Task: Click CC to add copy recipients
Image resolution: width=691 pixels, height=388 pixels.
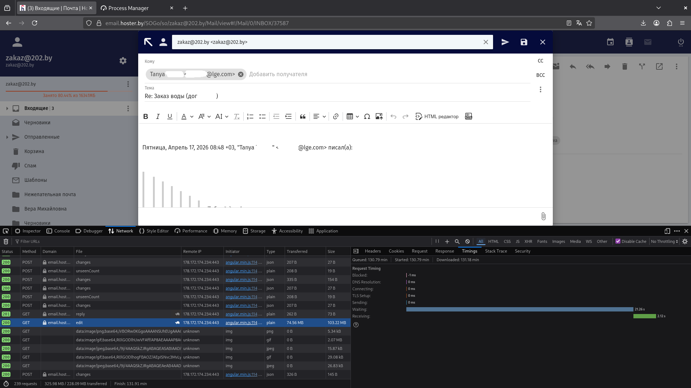Action: (540, 61)
